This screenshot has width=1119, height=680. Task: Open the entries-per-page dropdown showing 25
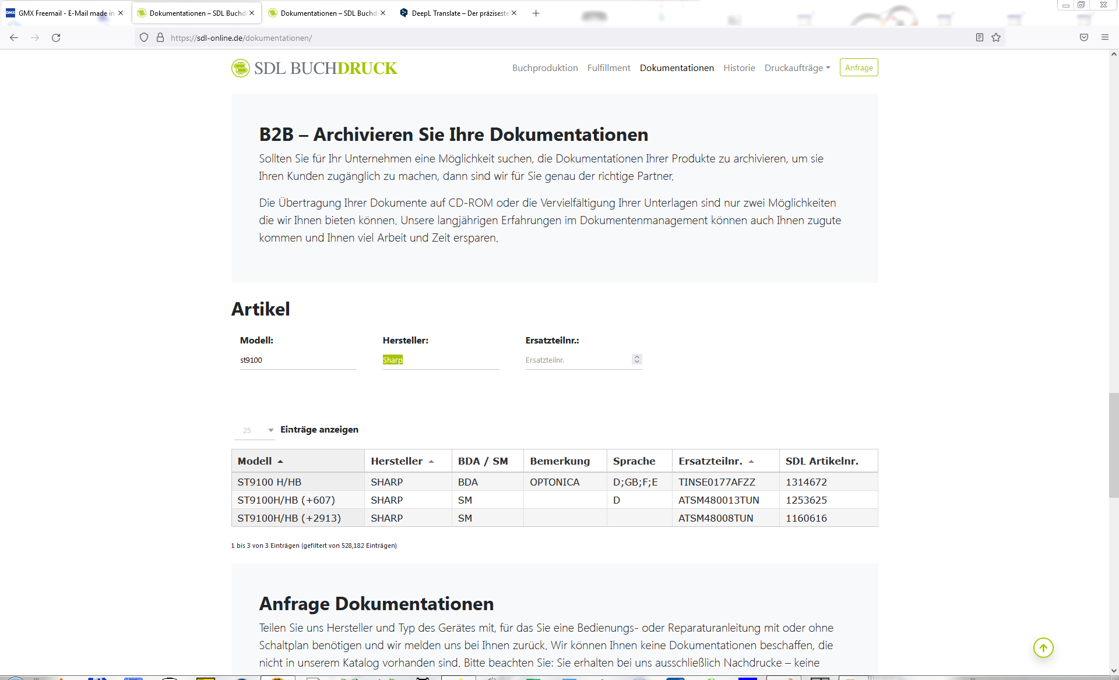tap(255, 430)
